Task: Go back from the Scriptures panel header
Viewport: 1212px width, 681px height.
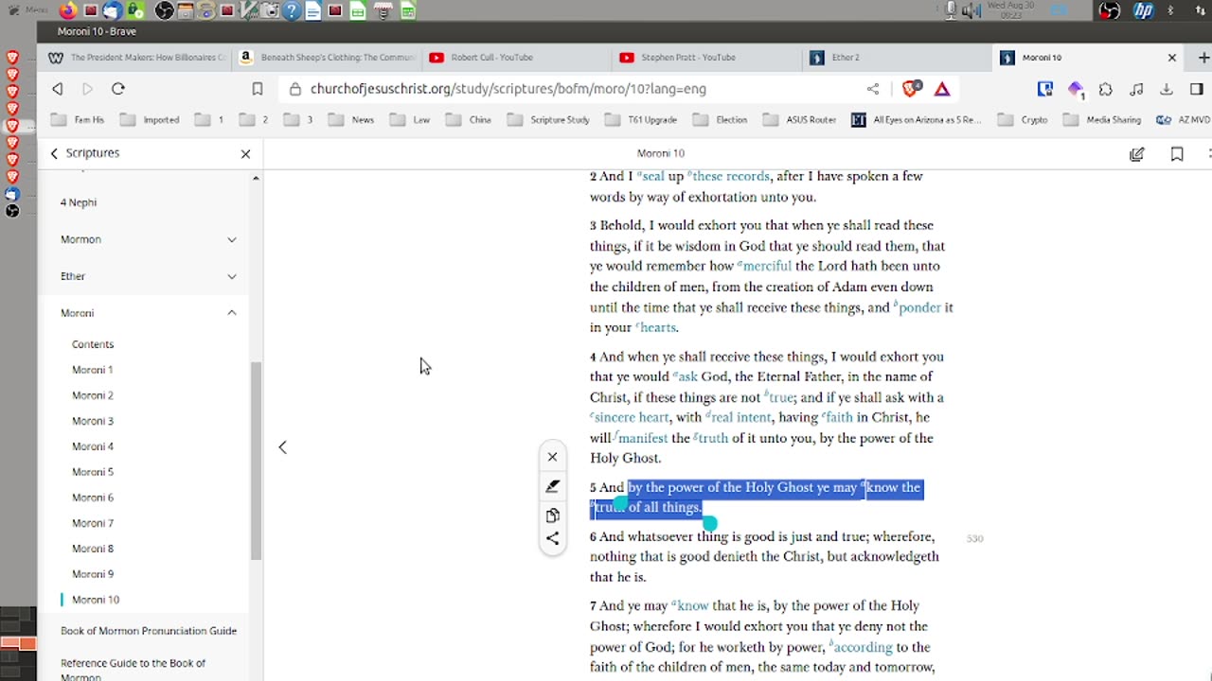Action: tap(54, 153)
